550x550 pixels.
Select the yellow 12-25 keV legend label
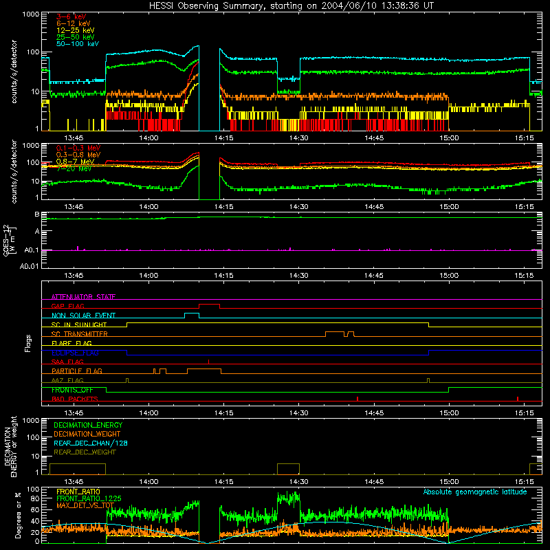point(76,30)
